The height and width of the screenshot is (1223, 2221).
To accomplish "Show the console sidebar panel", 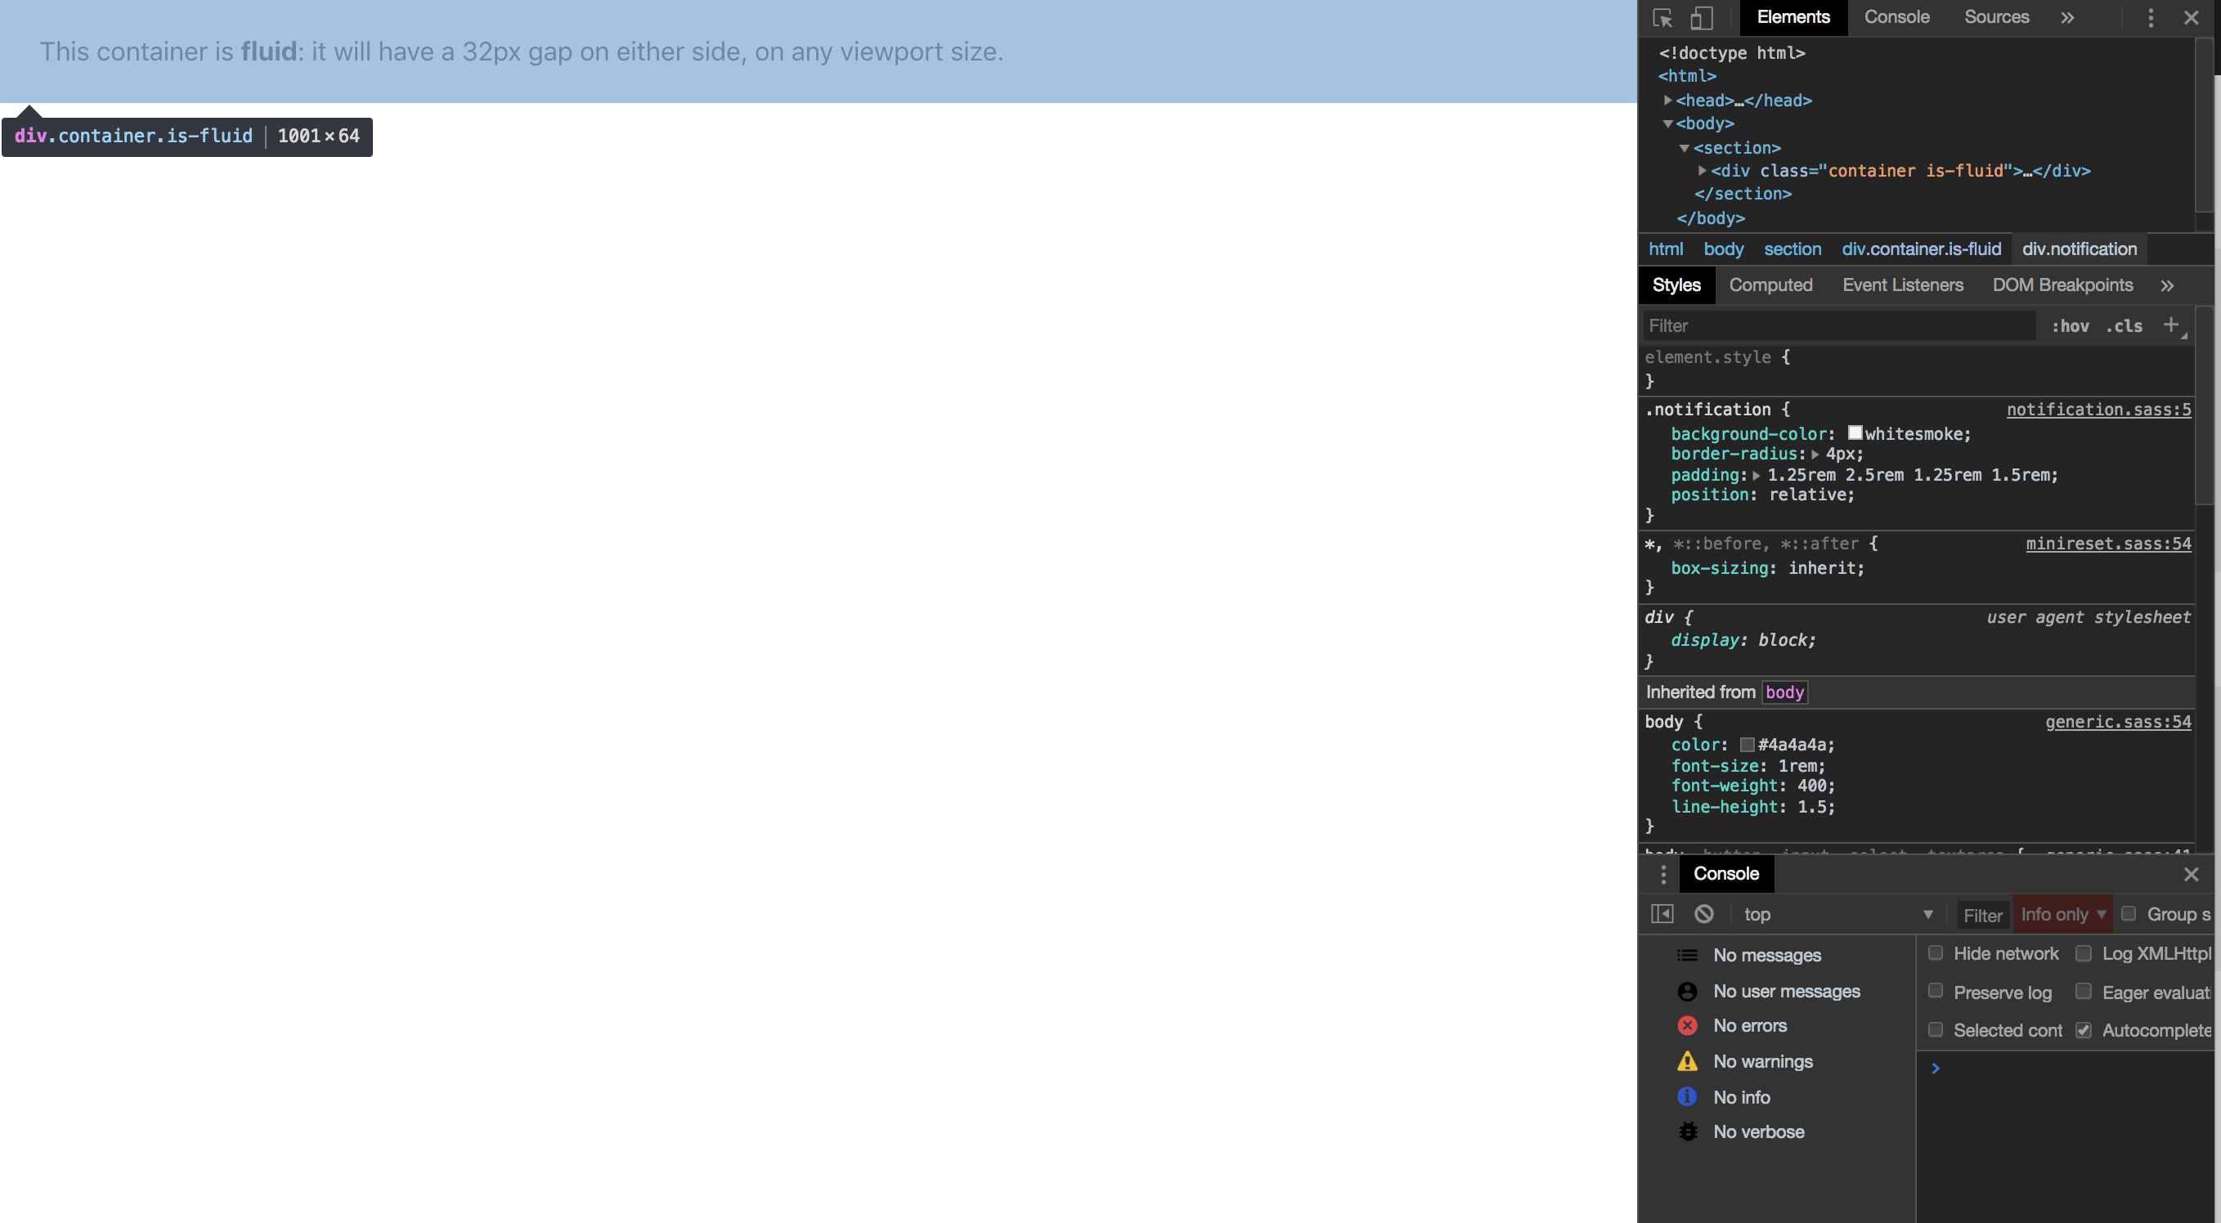I will pyautogui.click(x=1662, y=914).
